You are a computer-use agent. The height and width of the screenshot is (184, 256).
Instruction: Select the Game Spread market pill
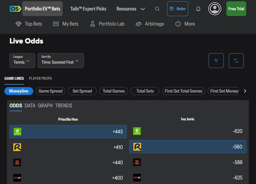click(50, 91)
